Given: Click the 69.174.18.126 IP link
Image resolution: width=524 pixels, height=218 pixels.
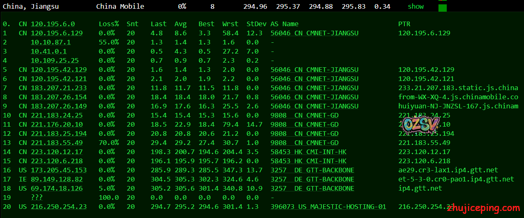Looking at the screenshot, I should [56, 189].
